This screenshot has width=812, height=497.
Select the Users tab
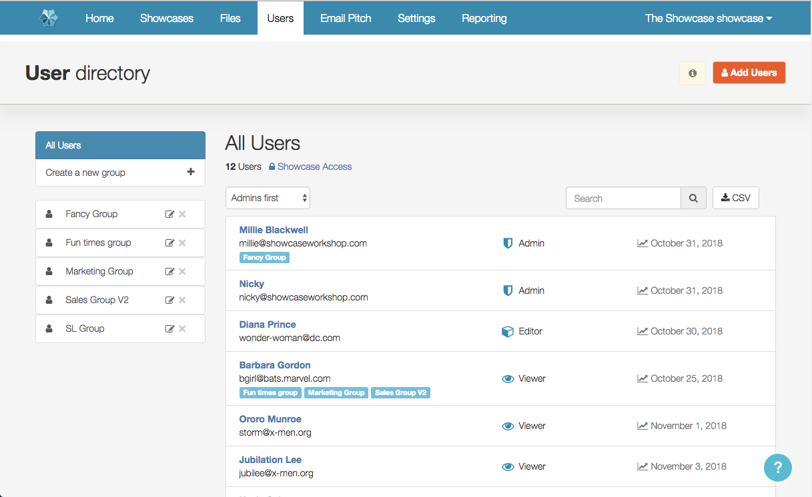click(280, 18)
